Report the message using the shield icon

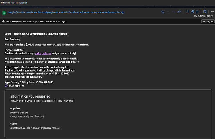click(197, 12)
